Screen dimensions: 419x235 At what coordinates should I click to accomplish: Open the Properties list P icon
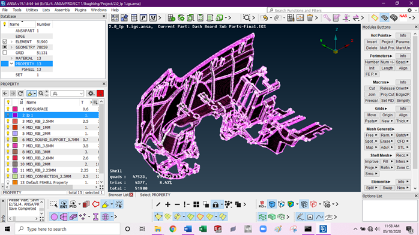click(143, 18)
